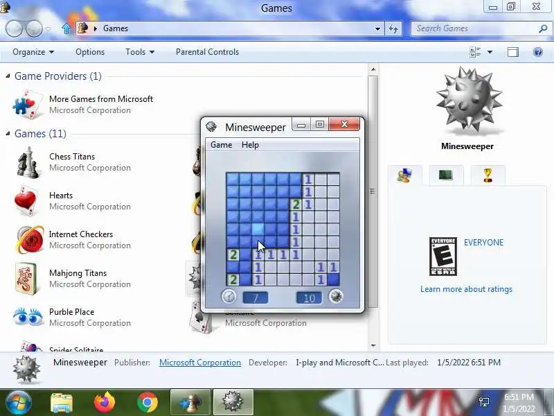Collapse the Game Providers group
The image size is (554, 416).
pyautogui.click(x=8, y=76)
